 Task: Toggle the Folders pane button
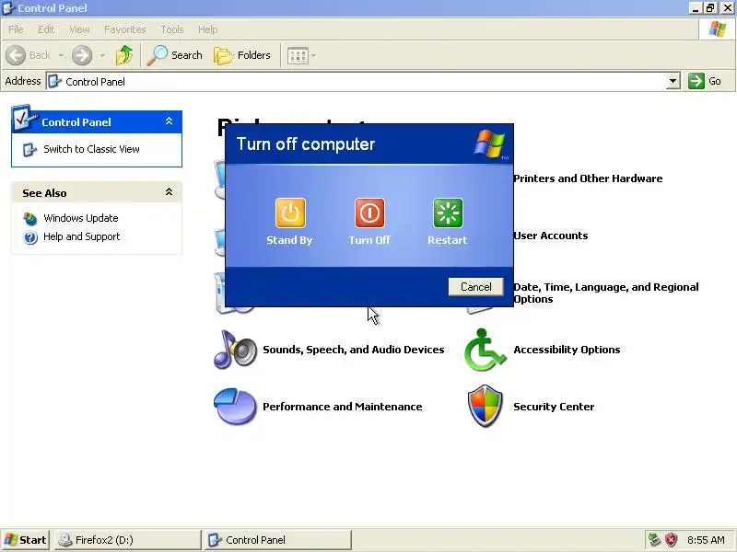242,55
